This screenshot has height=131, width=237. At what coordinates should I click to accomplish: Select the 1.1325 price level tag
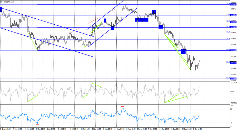tap(233, 50)
